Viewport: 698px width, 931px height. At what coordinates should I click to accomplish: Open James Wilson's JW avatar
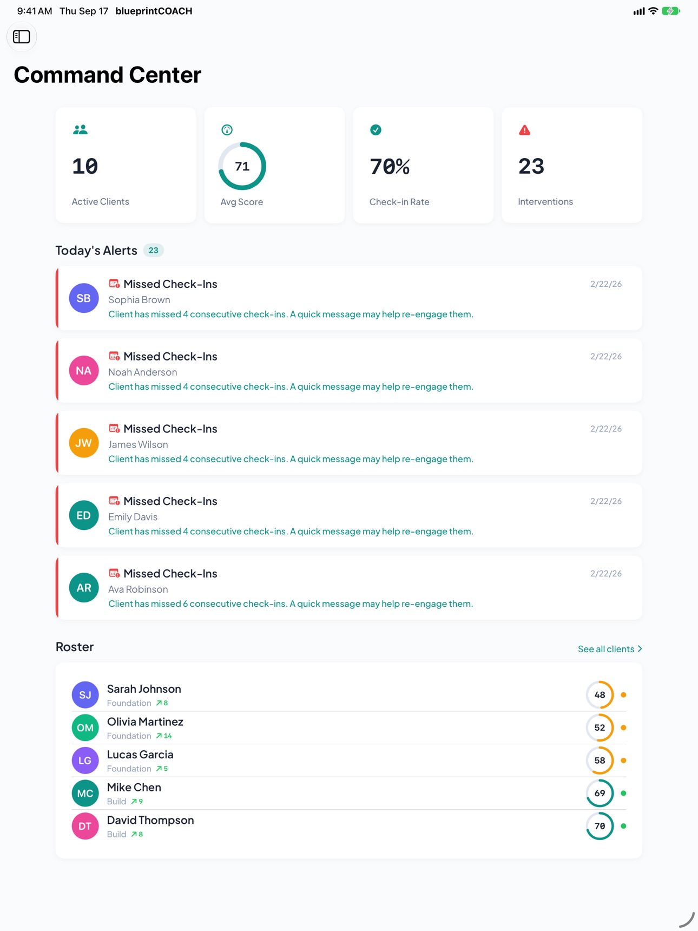(84, 443)
